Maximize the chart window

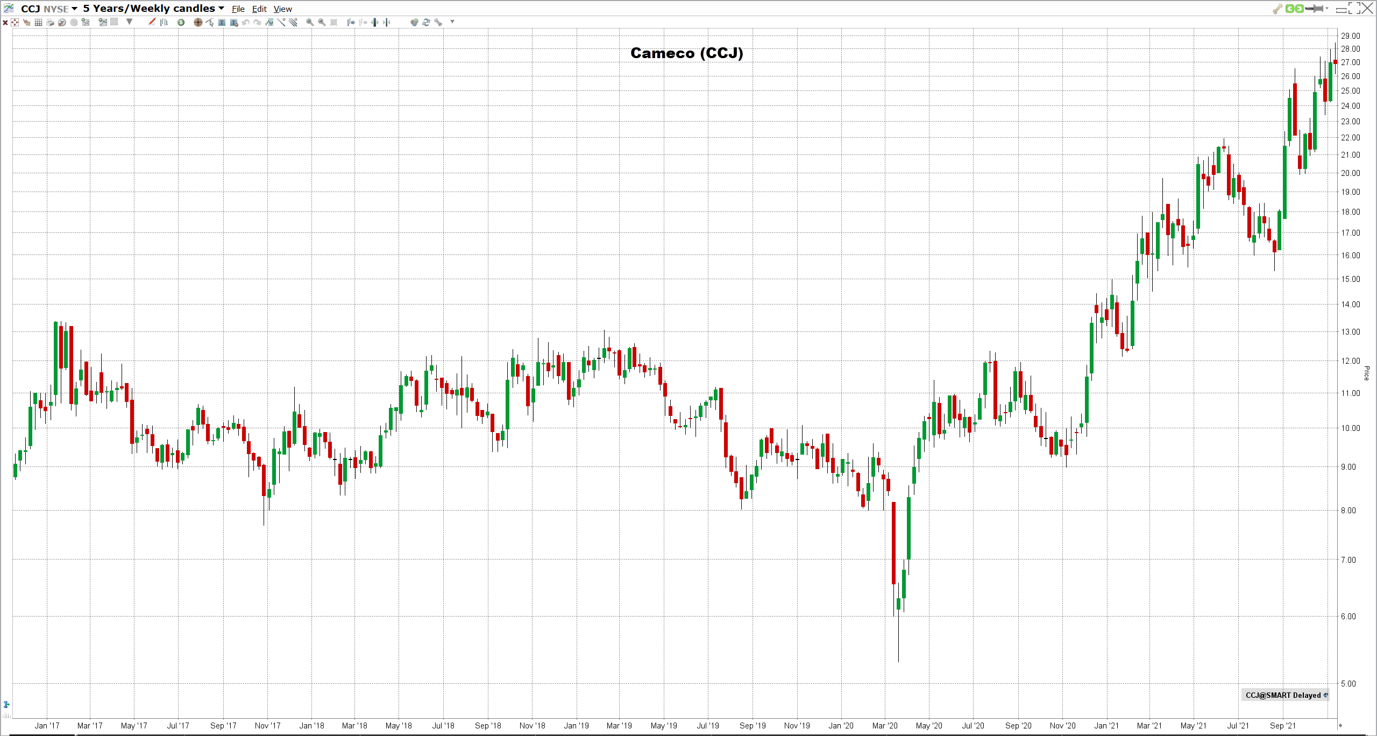point(1354,8)
